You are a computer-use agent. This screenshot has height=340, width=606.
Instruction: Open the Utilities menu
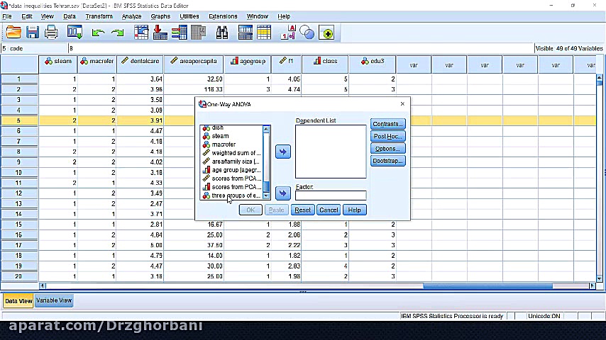pos(189,16)
